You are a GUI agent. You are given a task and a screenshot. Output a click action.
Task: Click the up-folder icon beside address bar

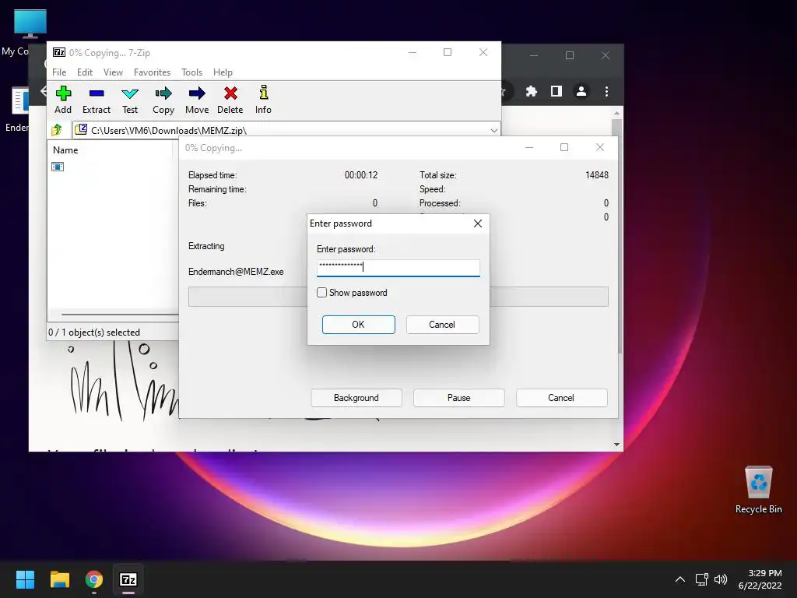click(x=57, y=130)
